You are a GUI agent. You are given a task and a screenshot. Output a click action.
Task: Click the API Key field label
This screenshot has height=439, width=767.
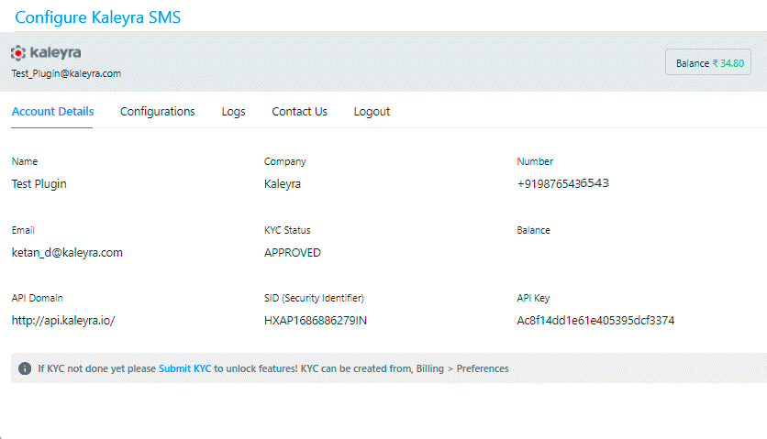(x=533, y=298)
